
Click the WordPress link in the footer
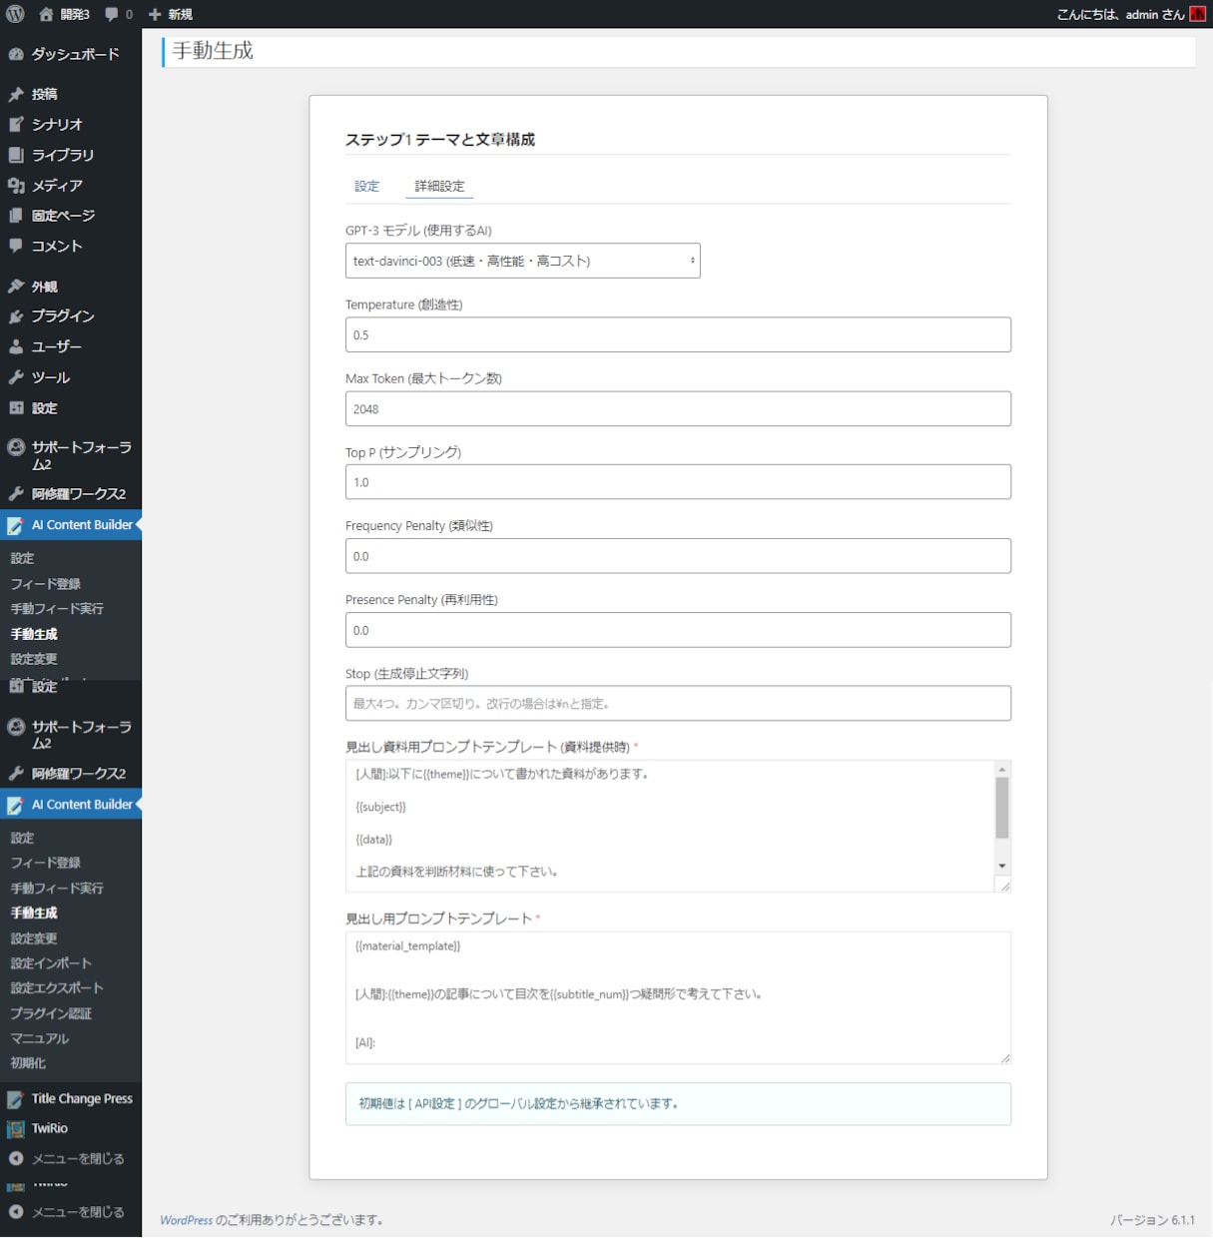pyautogui.click(x=186, y=1220)
